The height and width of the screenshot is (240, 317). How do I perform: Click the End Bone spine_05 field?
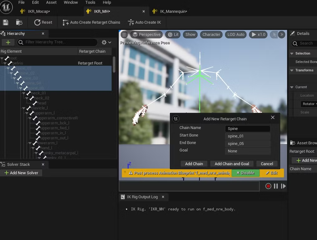pyautogui.click(x=248, y=144)
